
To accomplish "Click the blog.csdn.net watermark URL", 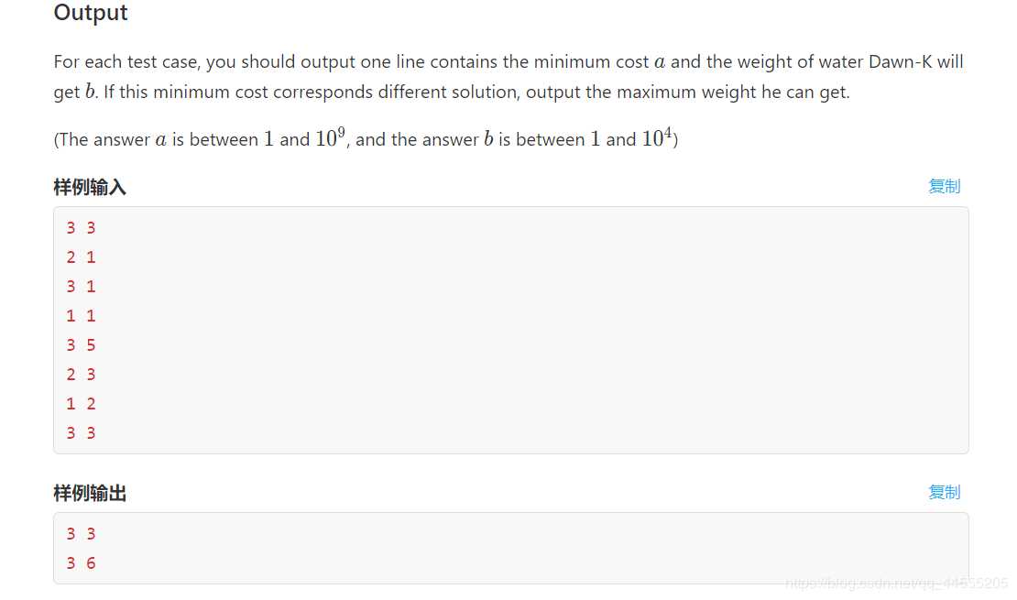I will click(896, 584).
